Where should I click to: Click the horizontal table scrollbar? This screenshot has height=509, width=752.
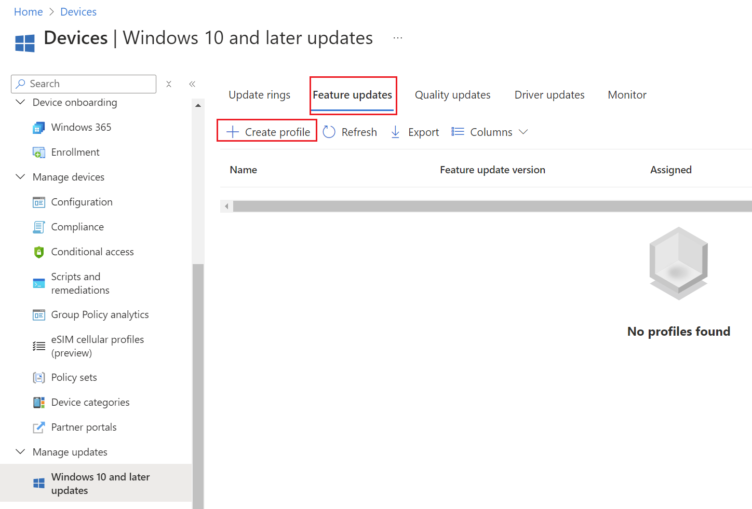pyautogui.click(x=488, y=207)
